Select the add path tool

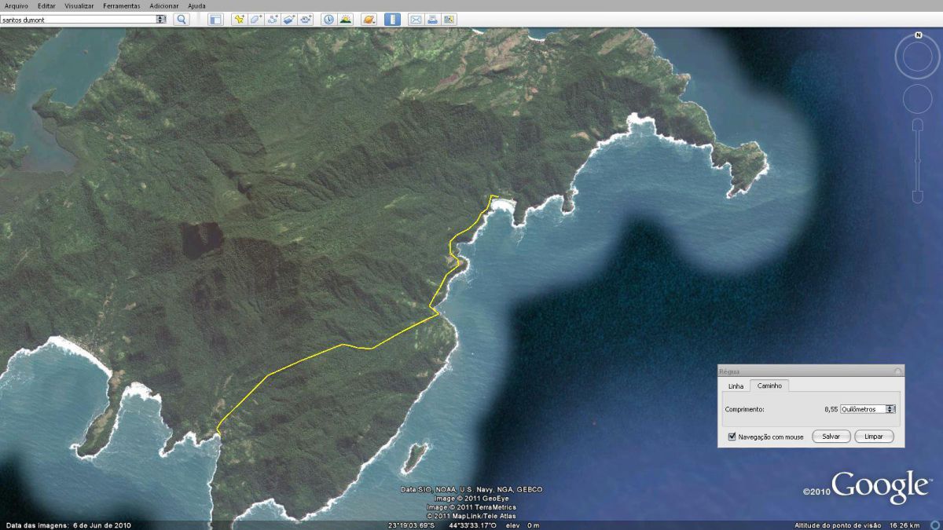(273, 19)
